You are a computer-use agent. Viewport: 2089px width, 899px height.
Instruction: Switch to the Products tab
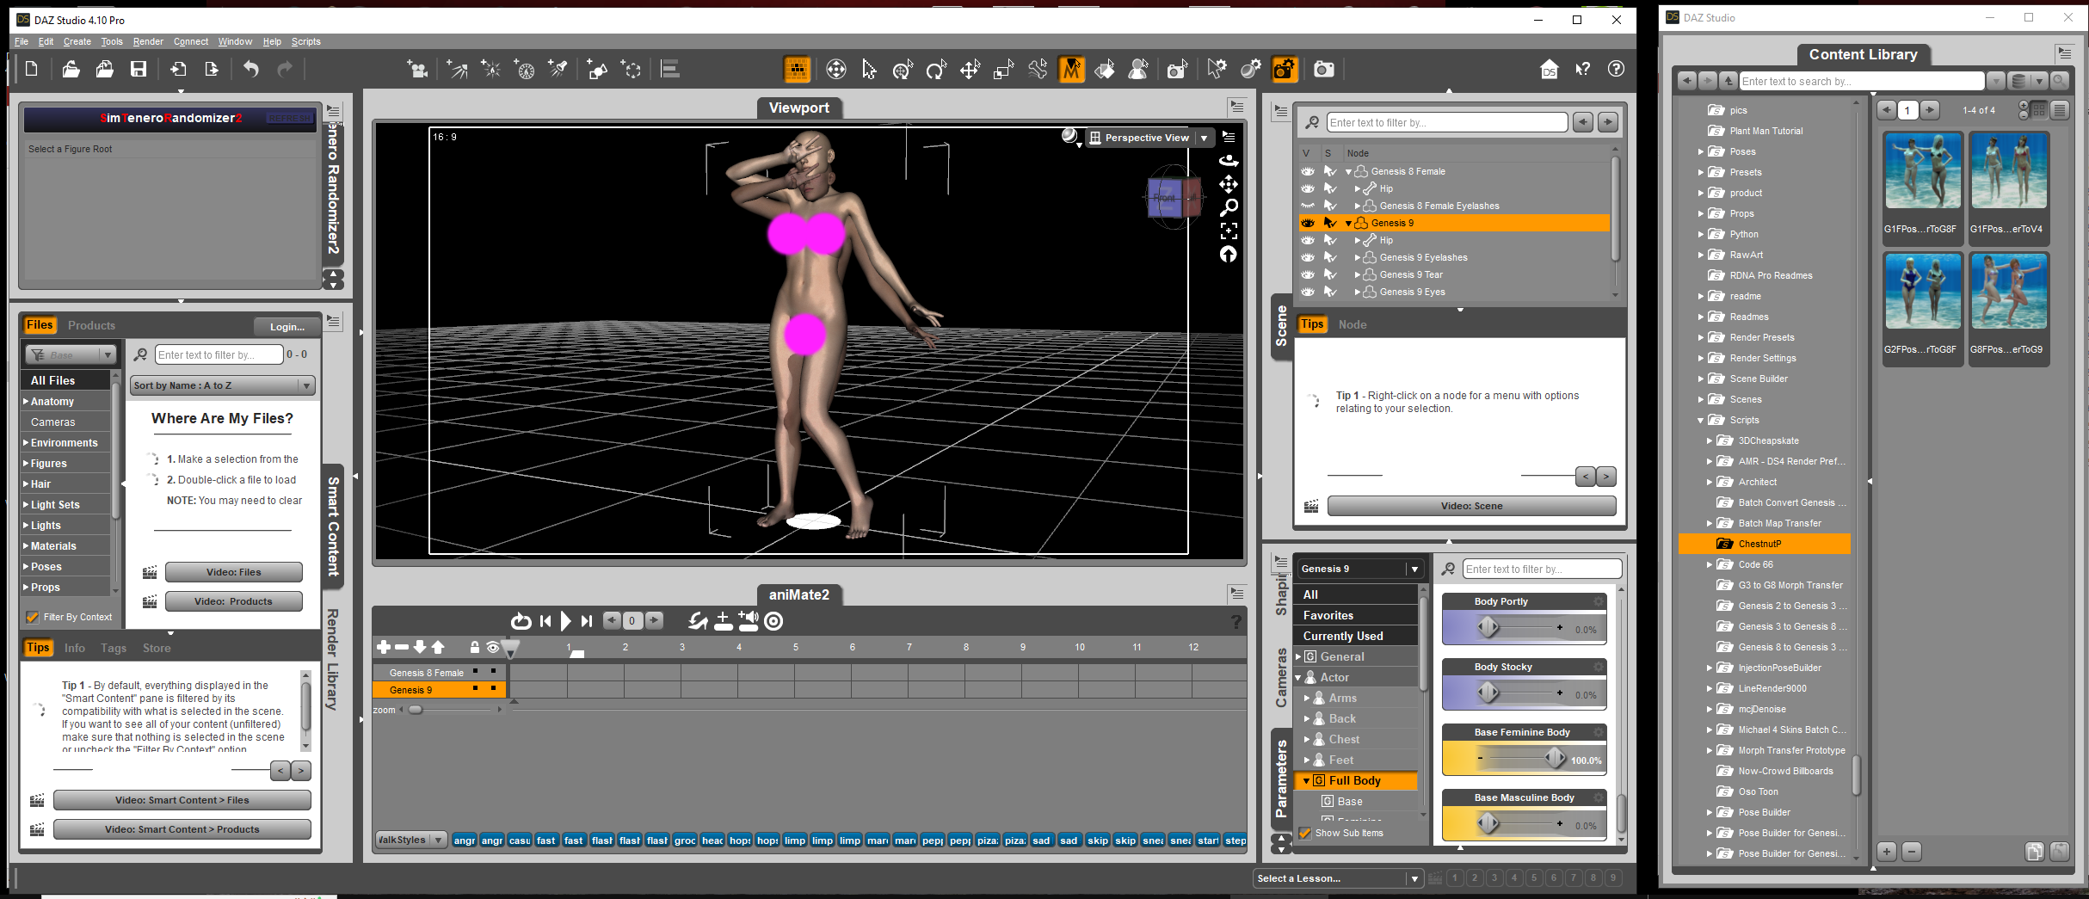pos(91,325)
